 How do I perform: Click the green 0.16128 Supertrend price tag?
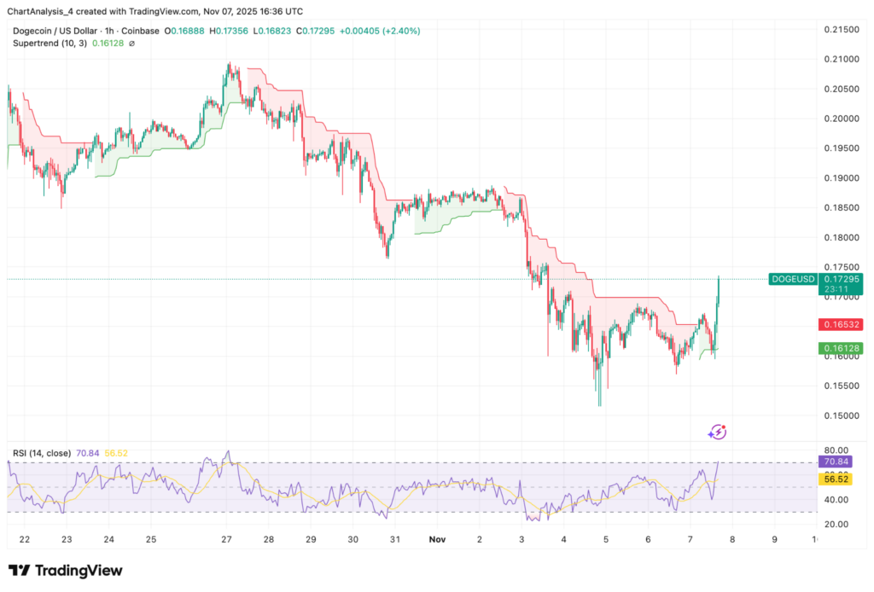point(840,348)
